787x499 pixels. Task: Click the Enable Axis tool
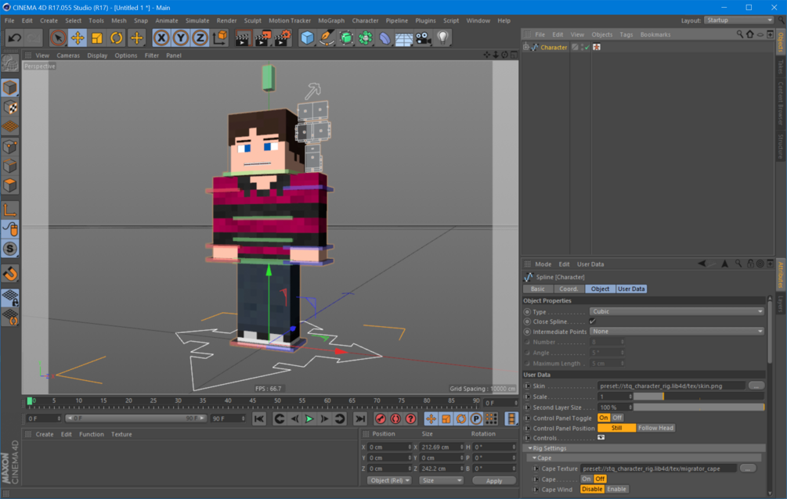10,210
